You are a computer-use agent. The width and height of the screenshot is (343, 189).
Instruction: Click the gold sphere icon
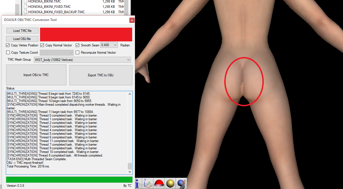tap(170, 183)
